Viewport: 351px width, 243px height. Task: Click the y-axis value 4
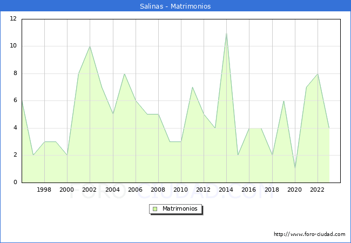(x=15, y=128)
